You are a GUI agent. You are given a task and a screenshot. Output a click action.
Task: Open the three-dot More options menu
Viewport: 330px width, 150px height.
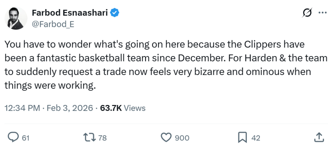322,13
